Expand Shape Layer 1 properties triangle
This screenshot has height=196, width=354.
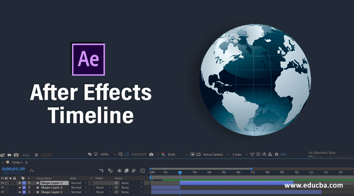point(20,192)
